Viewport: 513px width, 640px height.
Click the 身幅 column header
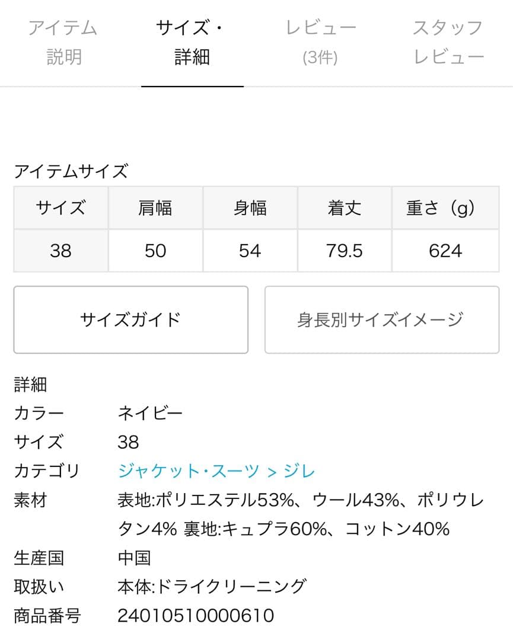pyautogui.click(x=250, y=208)
